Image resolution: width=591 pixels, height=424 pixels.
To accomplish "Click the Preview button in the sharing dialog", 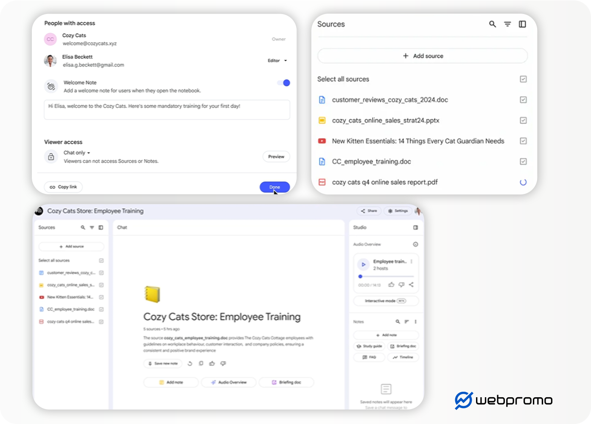I will tap(276, 157).
